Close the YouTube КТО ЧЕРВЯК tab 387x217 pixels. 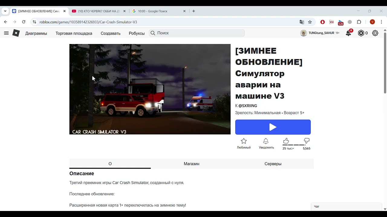coord(124,11)
